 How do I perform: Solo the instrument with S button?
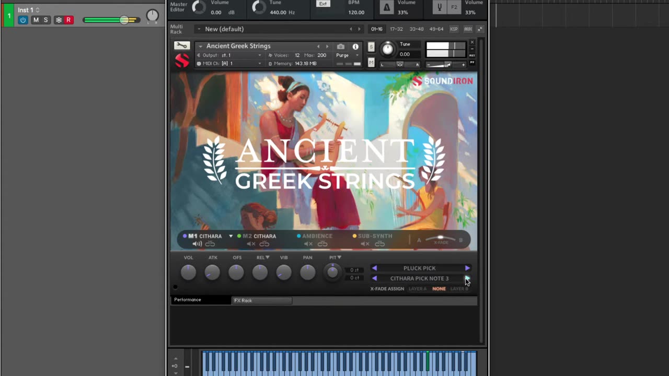click(371, 47)
